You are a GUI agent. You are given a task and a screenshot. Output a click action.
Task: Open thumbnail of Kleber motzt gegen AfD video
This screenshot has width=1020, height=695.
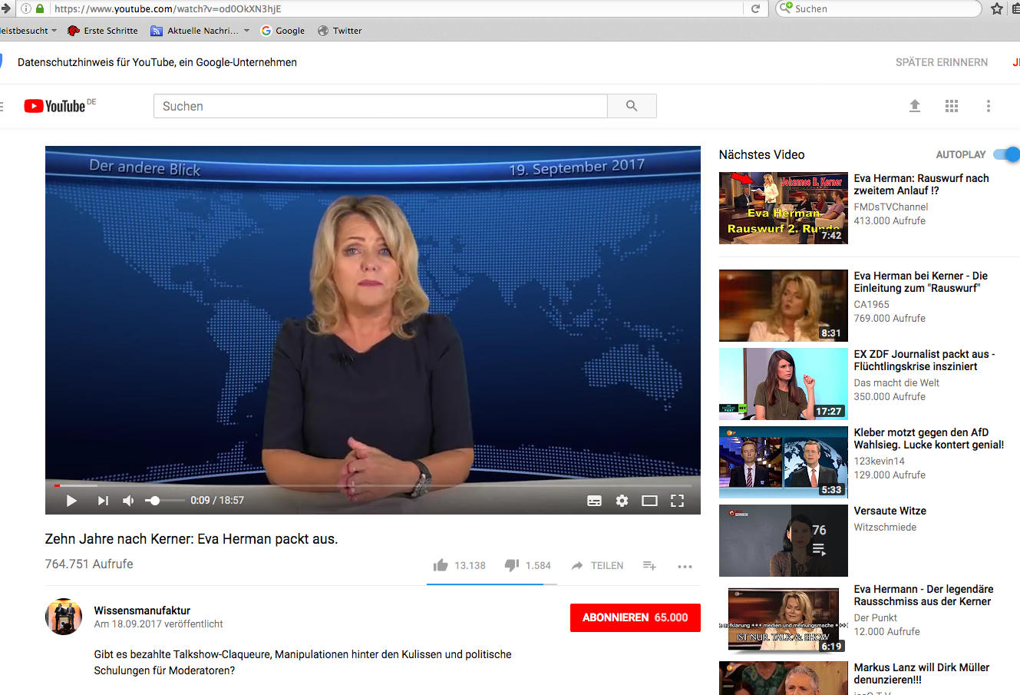pyautogui.click(x=784, y=462)
